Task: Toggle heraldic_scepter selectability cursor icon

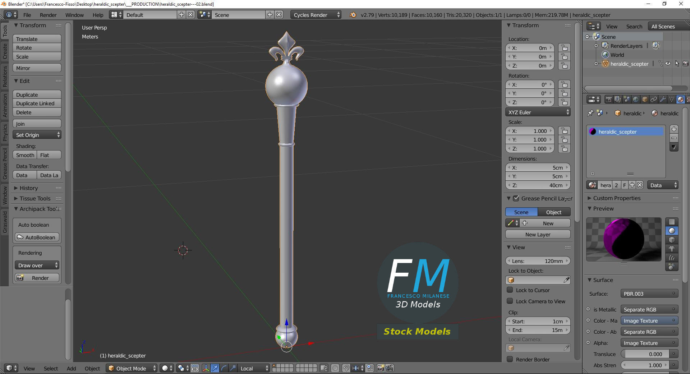Action: tap(677, 64)
